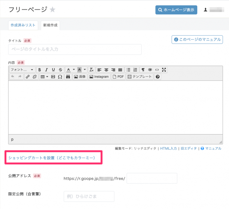Switch to 旧エディタ mode
229x209 pixels.
(x=189, y=148)
